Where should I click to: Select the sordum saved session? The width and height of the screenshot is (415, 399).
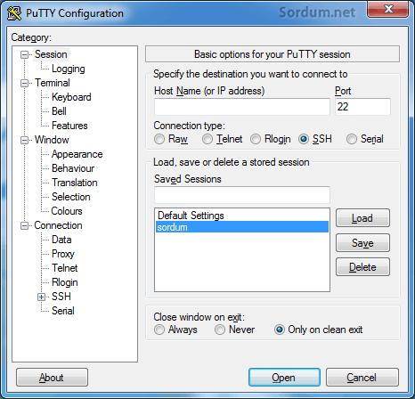coord(242,227)
